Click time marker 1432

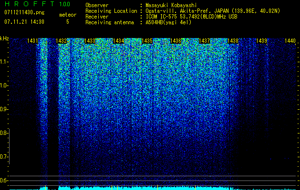[61, 41]
